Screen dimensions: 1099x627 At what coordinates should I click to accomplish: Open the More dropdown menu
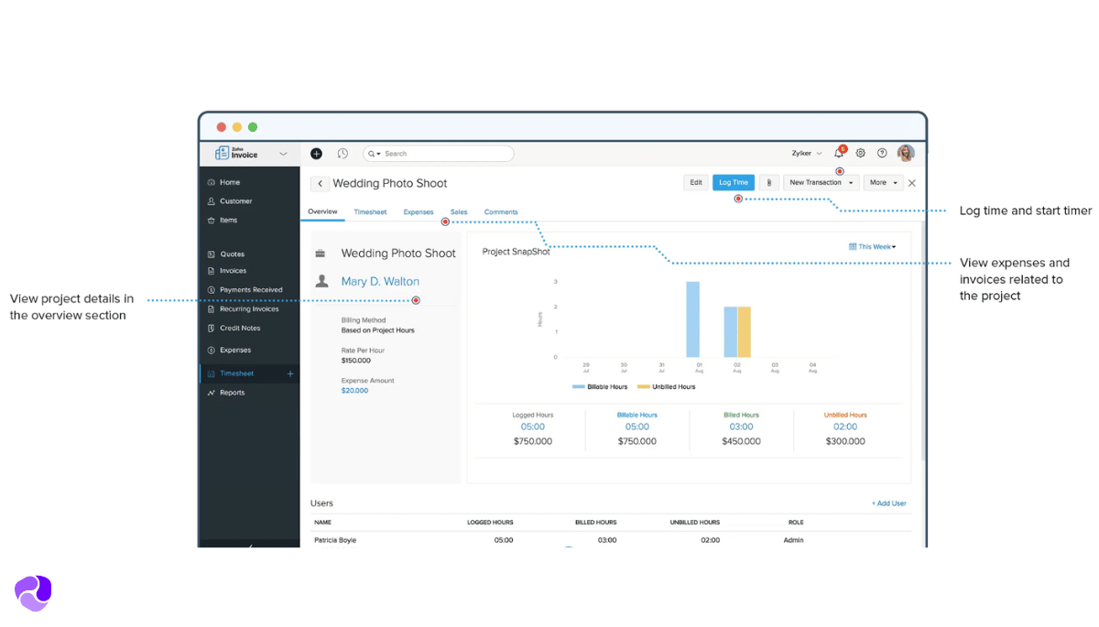[883, 183]
